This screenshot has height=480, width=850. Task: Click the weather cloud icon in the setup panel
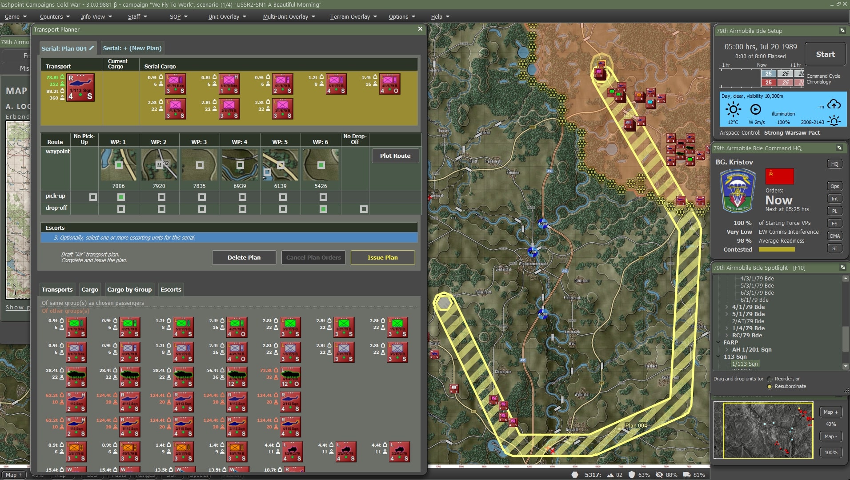click(834, 105)
